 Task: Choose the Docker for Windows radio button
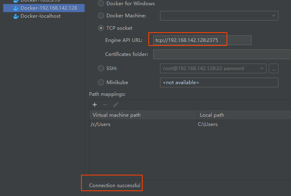[x=101, y=4]
